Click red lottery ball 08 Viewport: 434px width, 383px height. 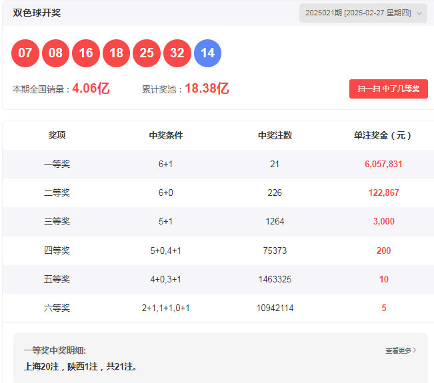point(55,53)
